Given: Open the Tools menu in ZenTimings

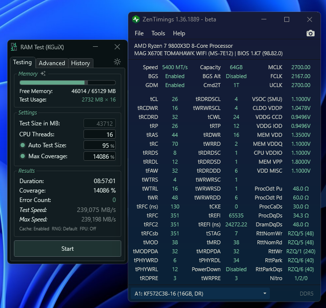Looking at the screenshot, I should pos(158,33).
